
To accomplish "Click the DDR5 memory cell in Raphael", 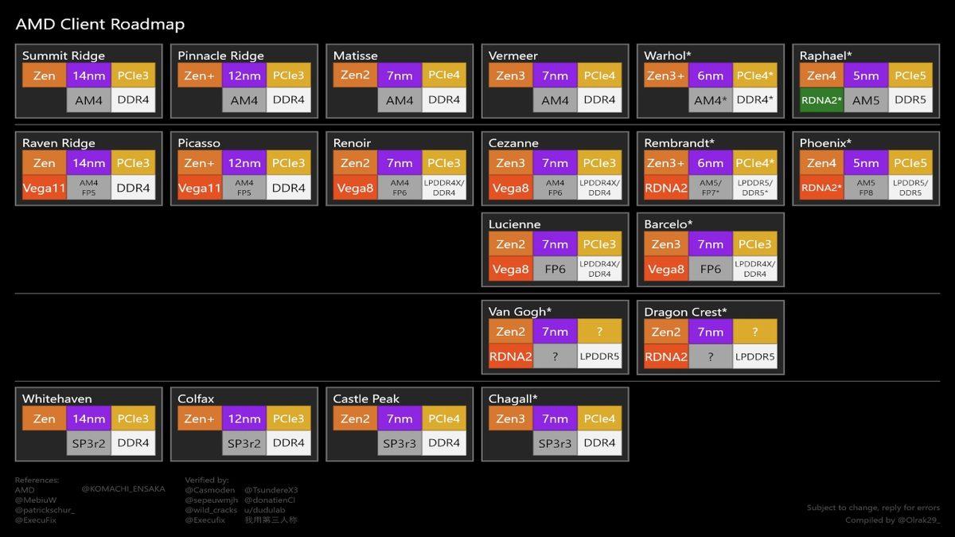I will coord(909,100).
